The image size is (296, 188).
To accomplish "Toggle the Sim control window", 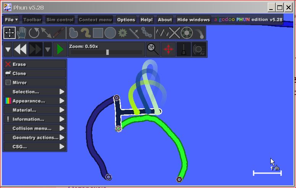I will point(60,20).
